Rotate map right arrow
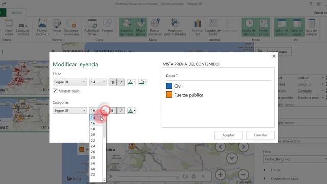This screenshot has width=327, height=184. (x=243, y=147)
